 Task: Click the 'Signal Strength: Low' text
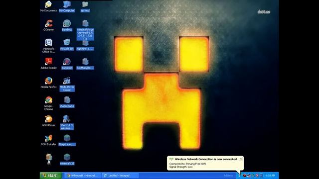[x=181, y=167]
